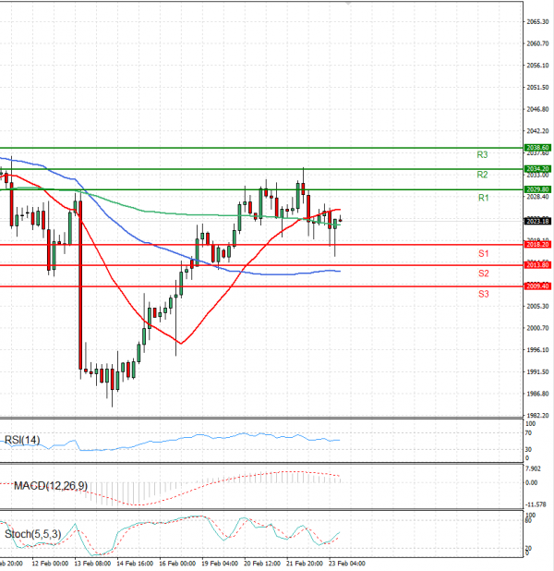554x571 pixels.
Task: Click the 12 Feb 00:00 time label
Action: point(50,564)
